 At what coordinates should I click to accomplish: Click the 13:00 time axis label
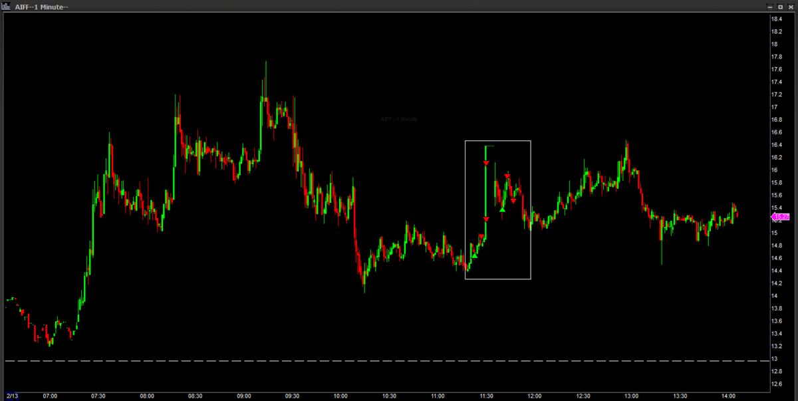coord(632,396)
